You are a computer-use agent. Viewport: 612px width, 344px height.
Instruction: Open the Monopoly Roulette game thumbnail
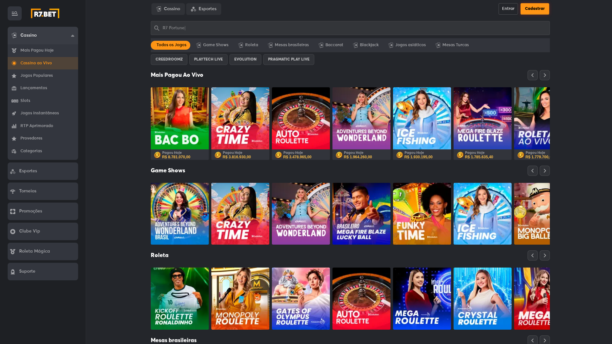pyautogui.click(x=240, y=298)
